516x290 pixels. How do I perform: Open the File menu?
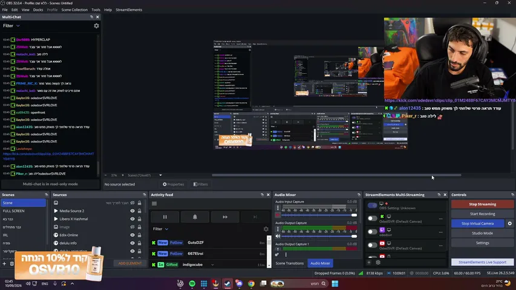(5, 10)
